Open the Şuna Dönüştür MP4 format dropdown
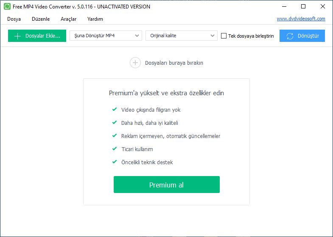The image size is (333, 237). (106, 36)
